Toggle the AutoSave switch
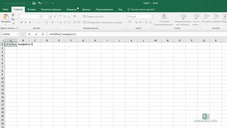 pos(26,3)
